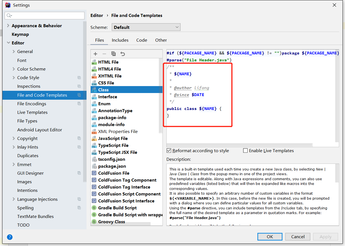Click the Remove template minus icon
Viewport: 345px width, 246px height.
(x=104, y=54)
